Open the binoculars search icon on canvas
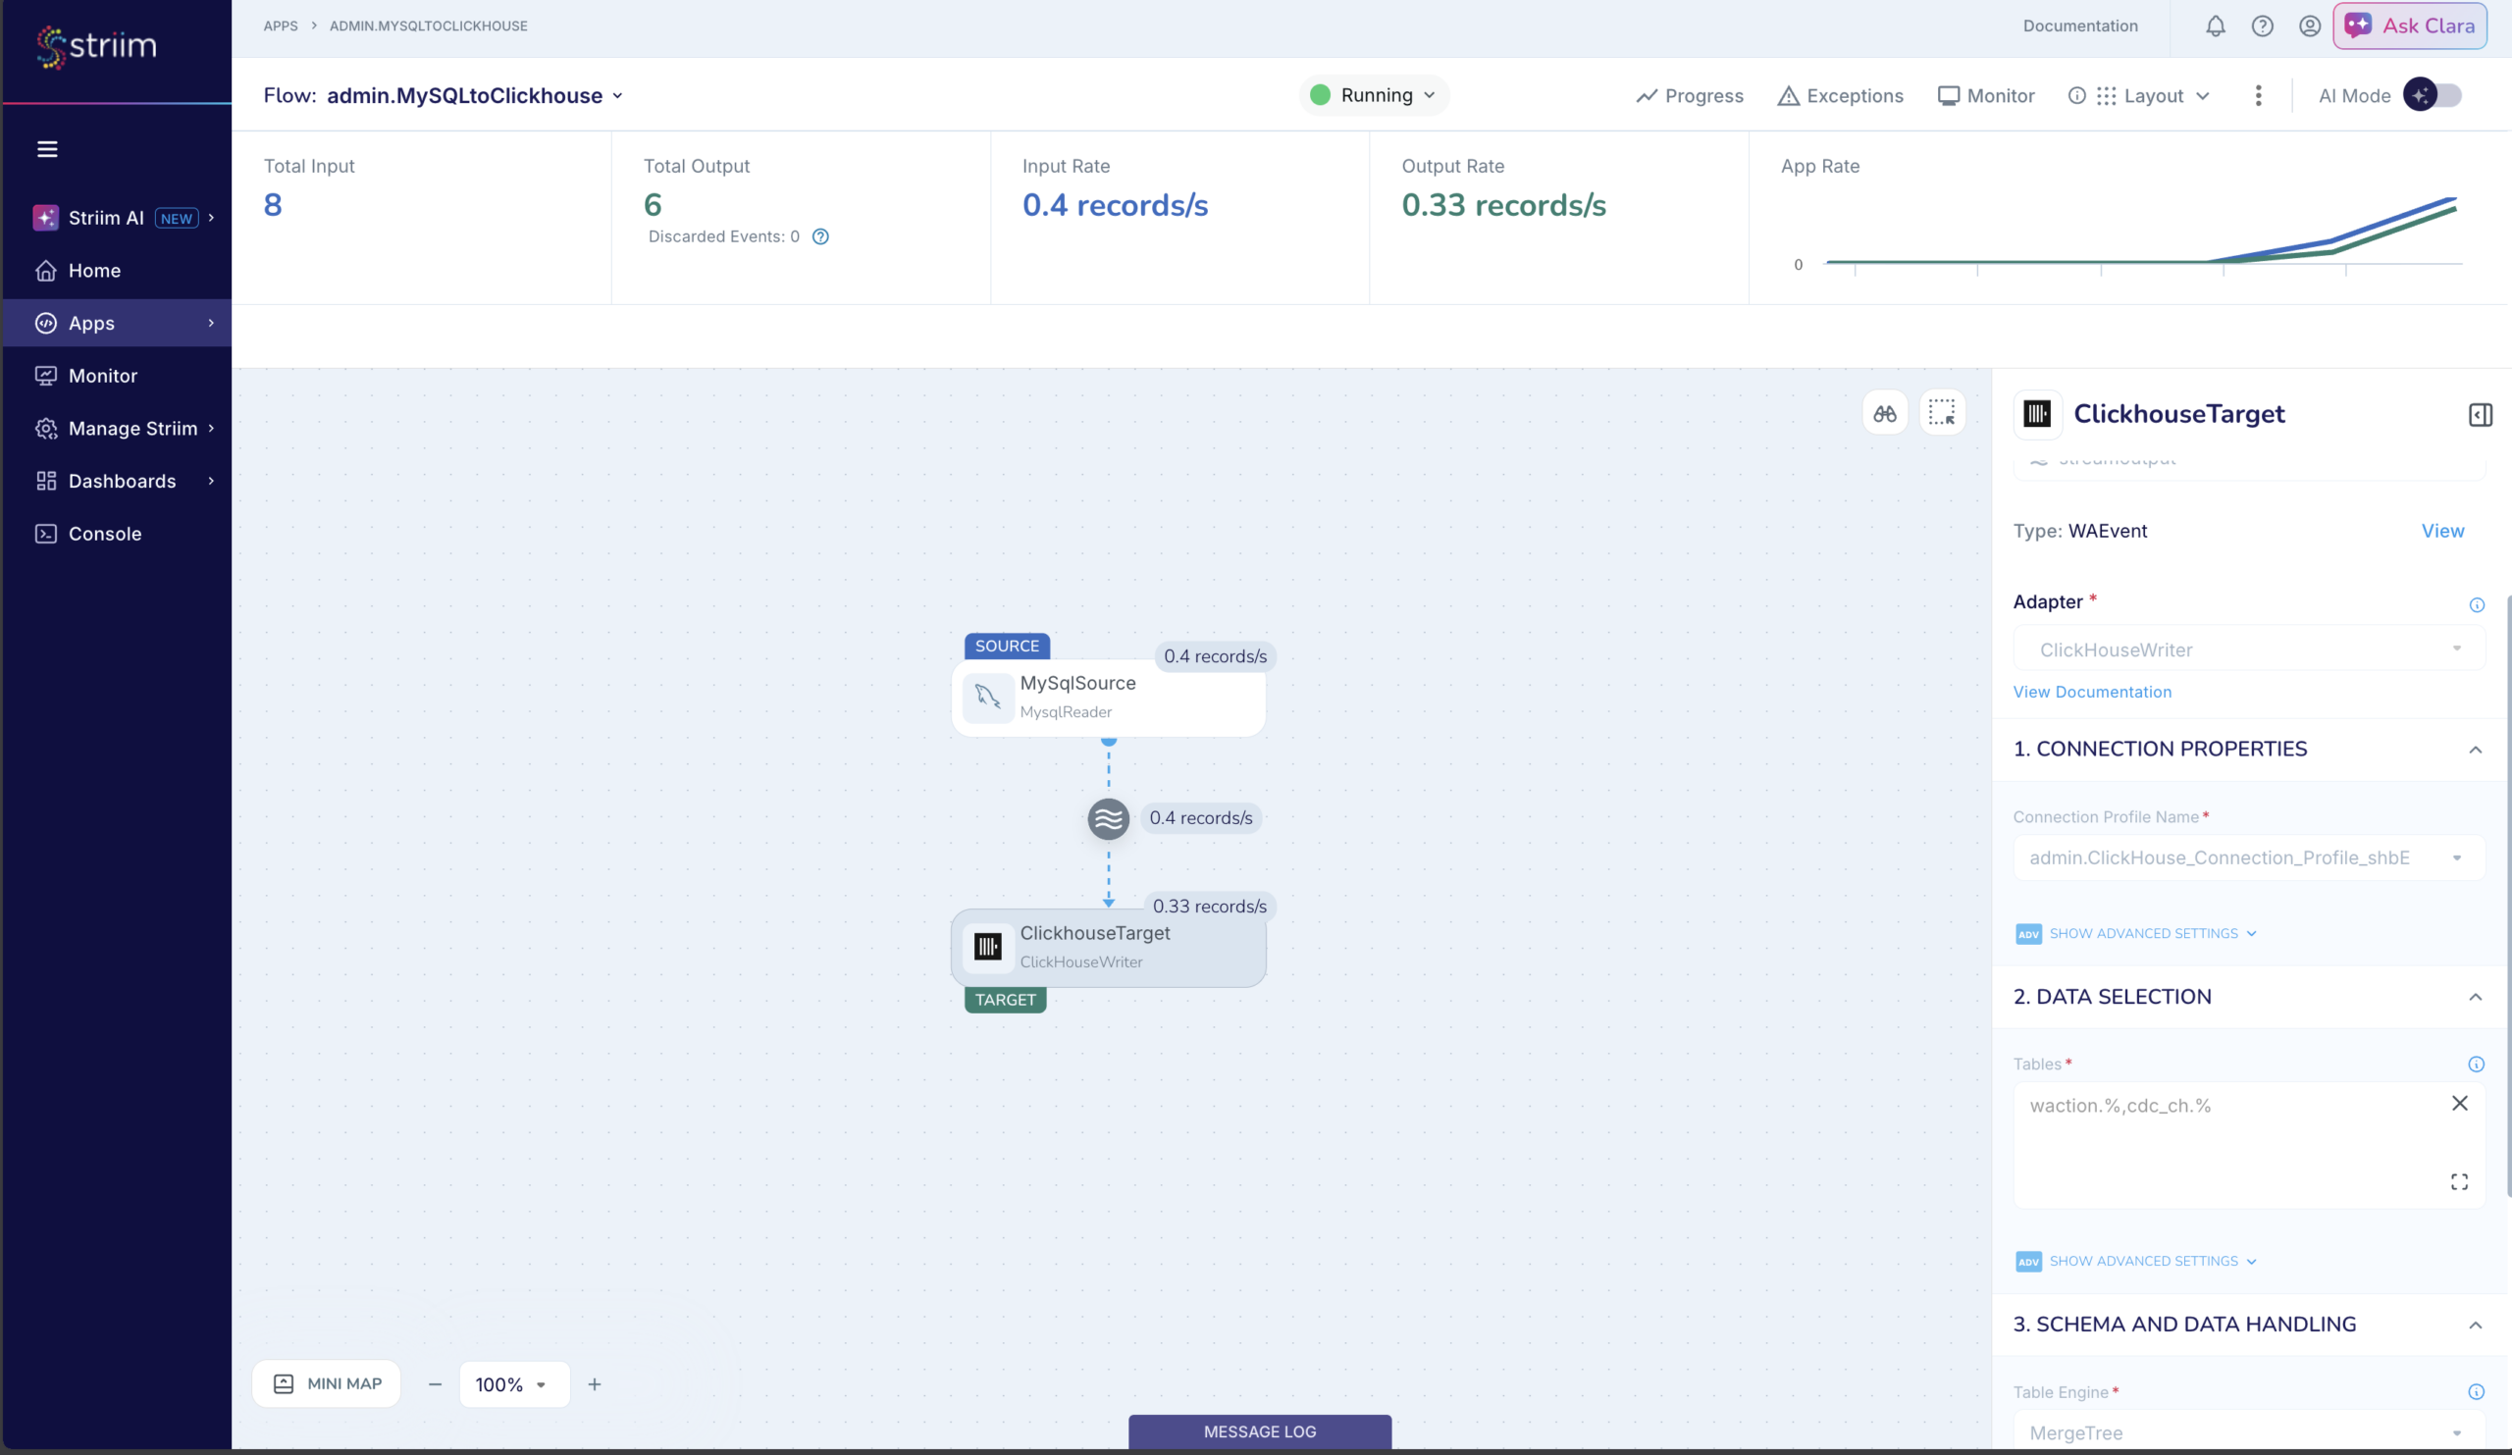 point(1884,413)
